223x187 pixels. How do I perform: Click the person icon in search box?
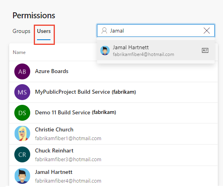point(104,31)
